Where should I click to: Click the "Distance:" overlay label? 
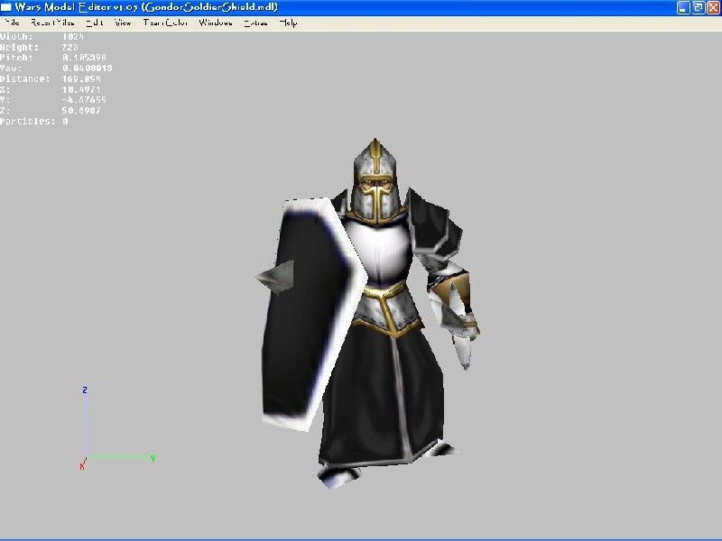pos(25,78)
